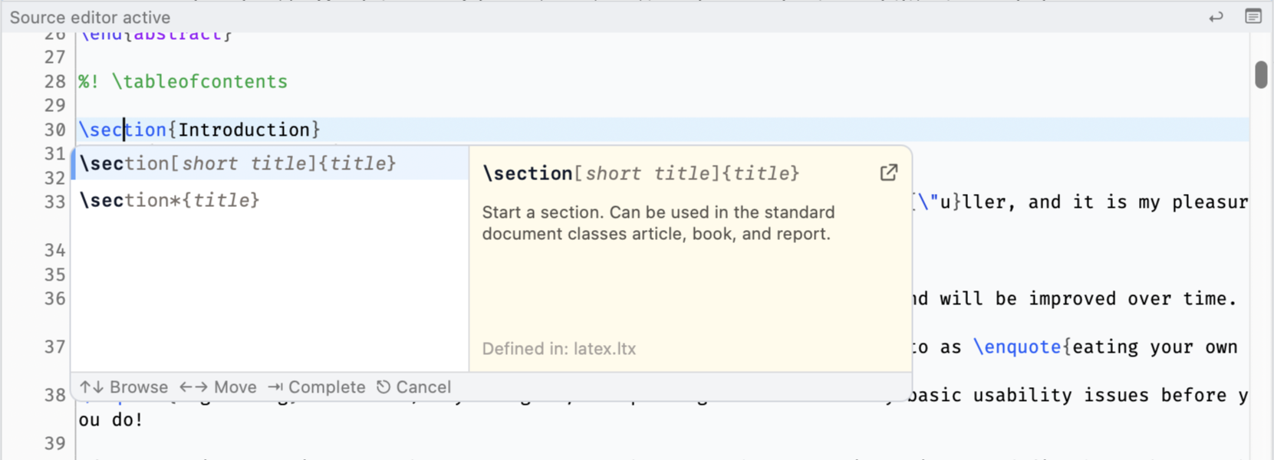The height and width of the screenshot is (460, 1274).
Task: Click the 'Source editor active' status label
Action: pos(90,17)
